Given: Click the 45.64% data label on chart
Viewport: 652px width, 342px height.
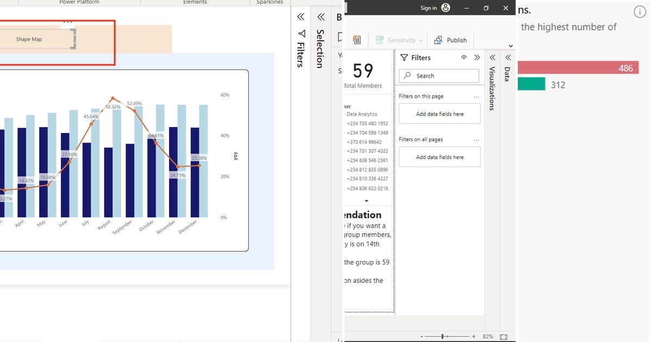Looking at the screenshot, I should pos(91,117).
